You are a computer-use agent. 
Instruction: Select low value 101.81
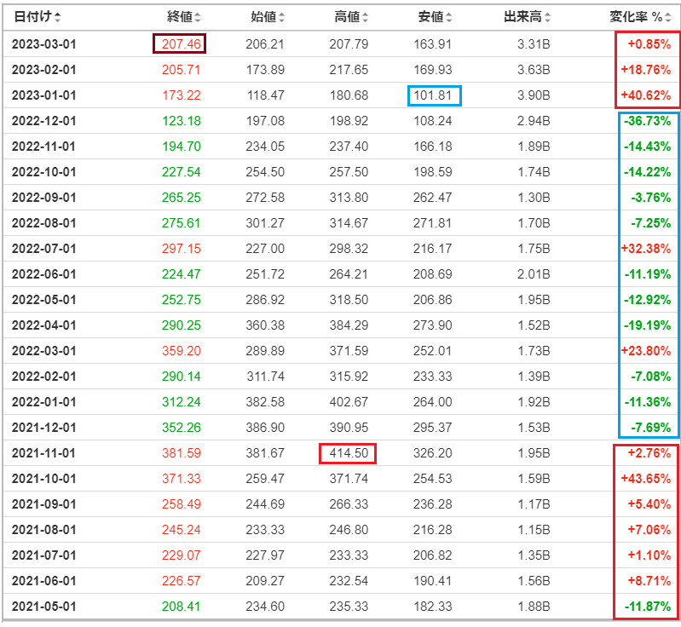pos(433,95)
